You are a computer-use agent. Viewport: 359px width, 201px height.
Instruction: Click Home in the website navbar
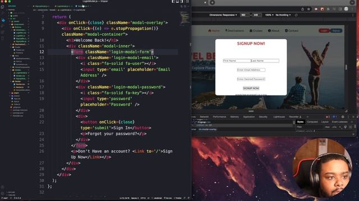pos(214,31)
